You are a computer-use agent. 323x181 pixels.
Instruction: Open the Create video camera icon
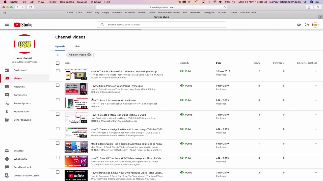pyautogui.click(x=299, y=25)
